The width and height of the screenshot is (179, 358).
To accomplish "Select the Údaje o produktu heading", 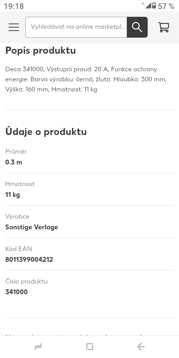I will tap(46, 132).
